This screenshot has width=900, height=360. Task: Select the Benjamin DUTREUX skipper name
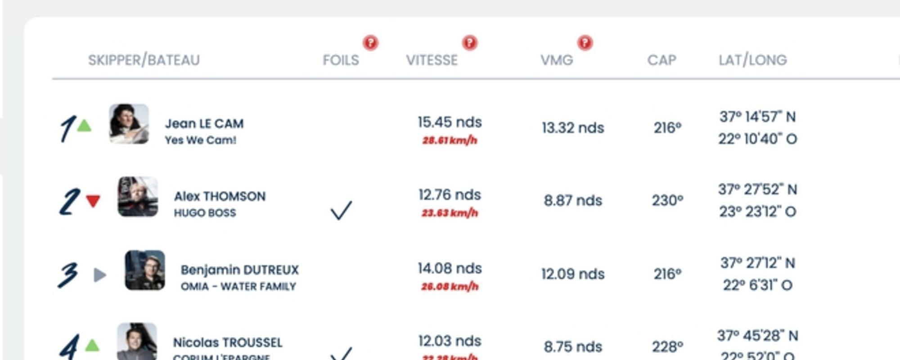click(x=239, y=270)
